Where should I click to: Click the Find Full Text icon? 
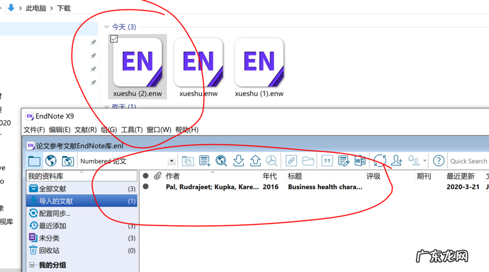coord(272,161)
